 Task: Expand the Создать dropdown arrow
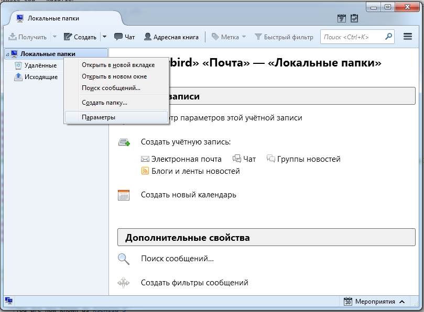(104, 37)
